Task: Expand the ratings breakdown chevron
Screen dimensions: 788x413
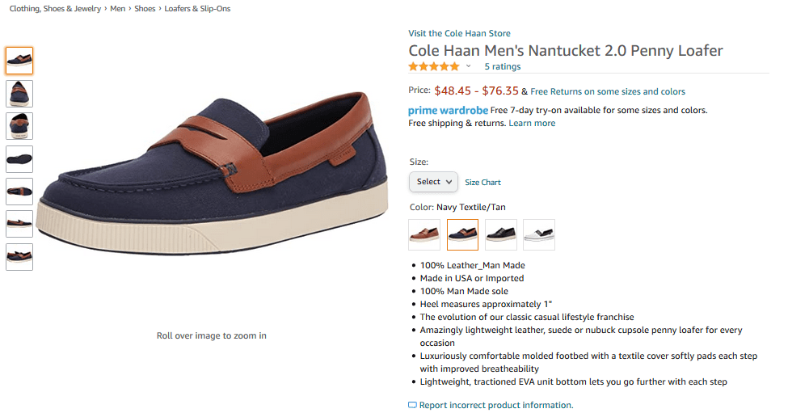Action: [x=469, y=67]
